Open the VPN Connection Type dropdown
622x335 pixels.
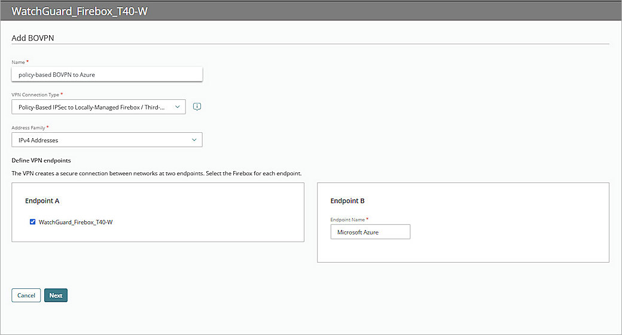click(x=98, y=106)
